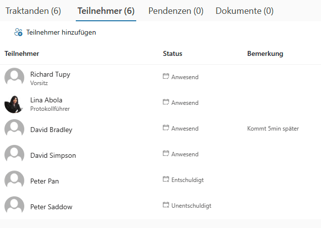Click the Bemerkung column header

(x=265, y=53)
